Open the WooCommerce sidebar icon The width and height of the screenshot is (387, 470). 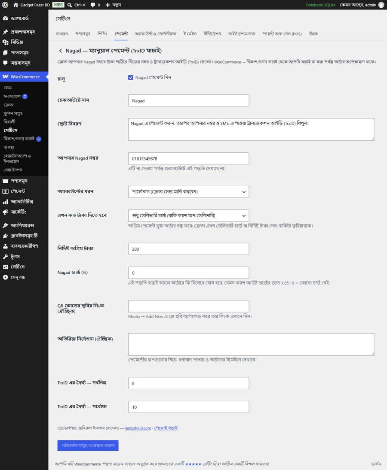coord(6,76)
